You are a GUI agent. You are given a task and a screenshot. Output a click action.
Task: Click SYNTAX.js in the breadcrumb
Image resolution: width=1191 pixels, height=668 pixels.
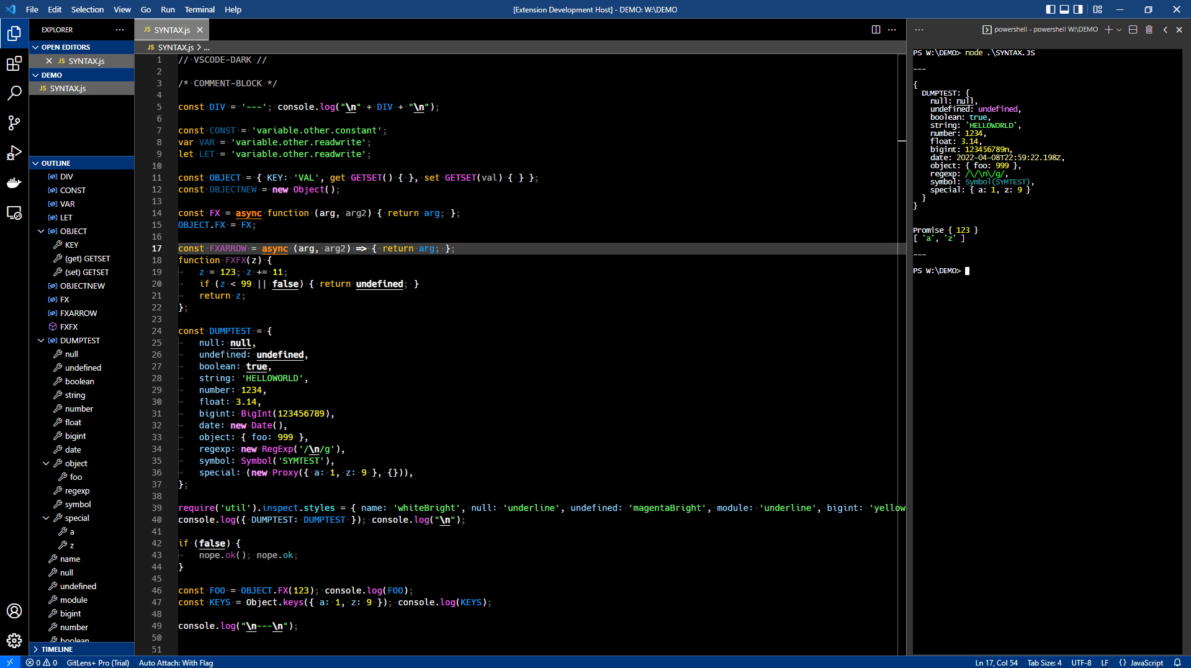coord(176,48)
